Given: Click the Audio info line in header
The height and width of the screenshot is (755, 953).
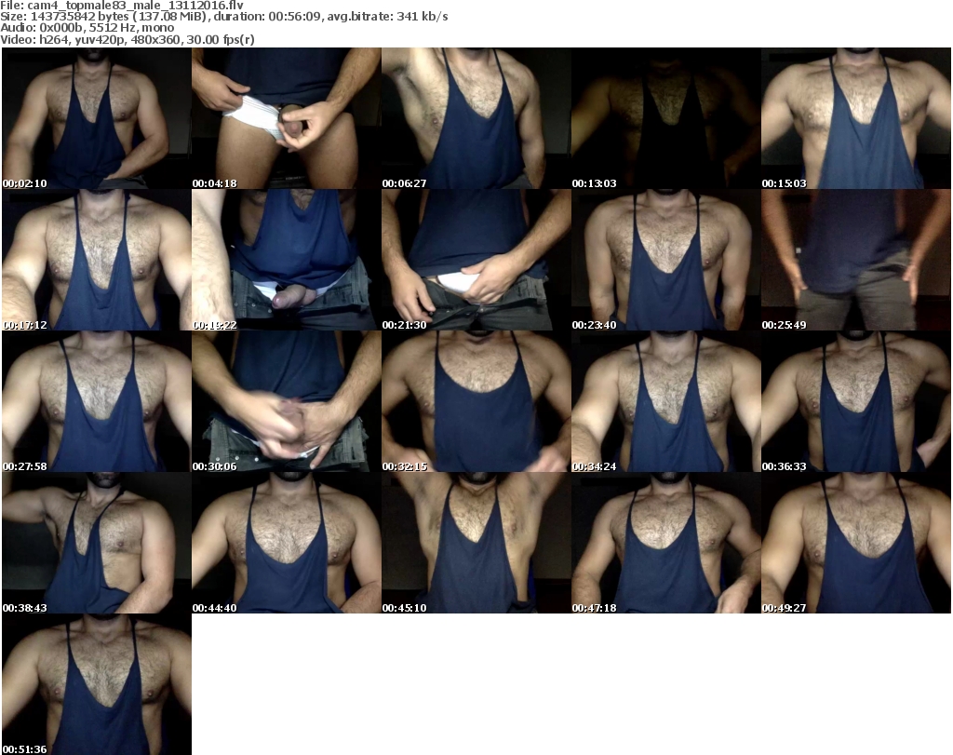Looking at the screenshot, I should click(88, 28).
